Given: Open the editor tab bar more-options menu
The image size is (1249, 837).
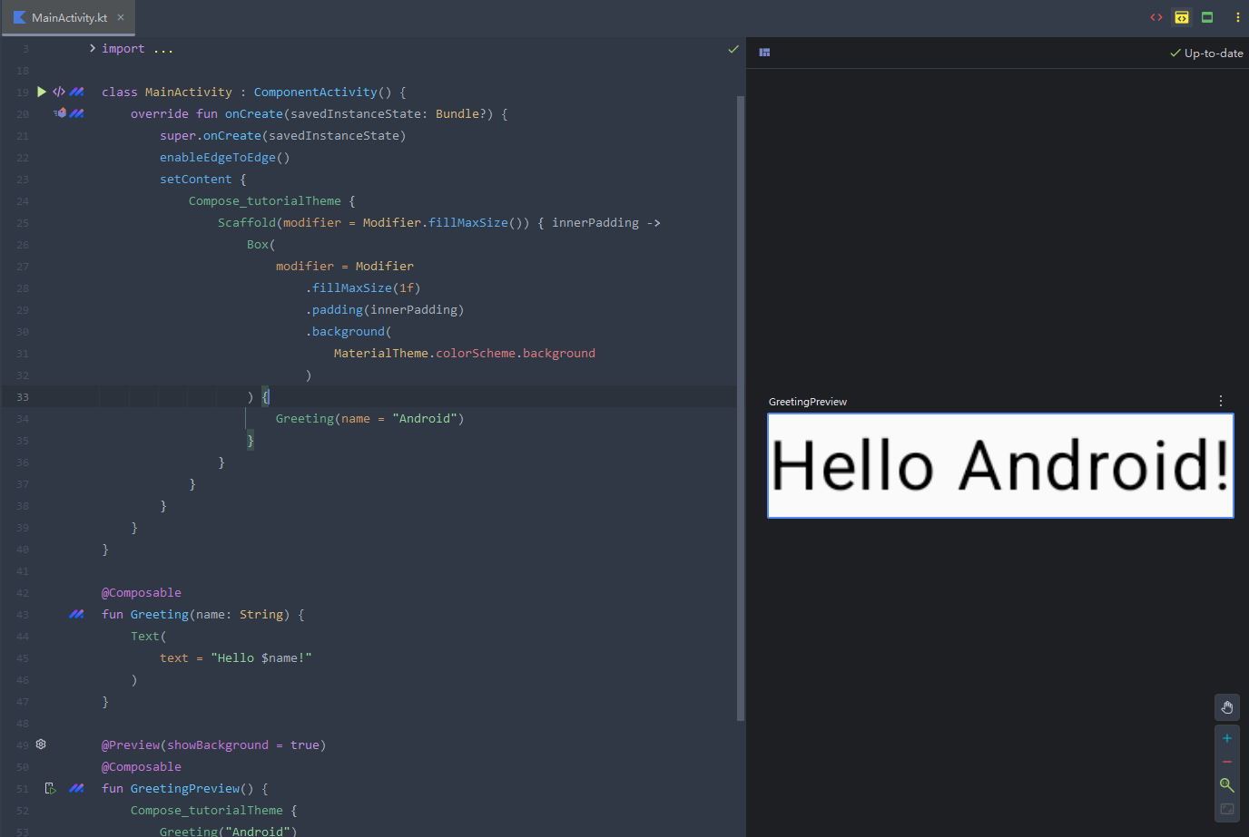Looking at the screenshot, I should point(1237,17).
